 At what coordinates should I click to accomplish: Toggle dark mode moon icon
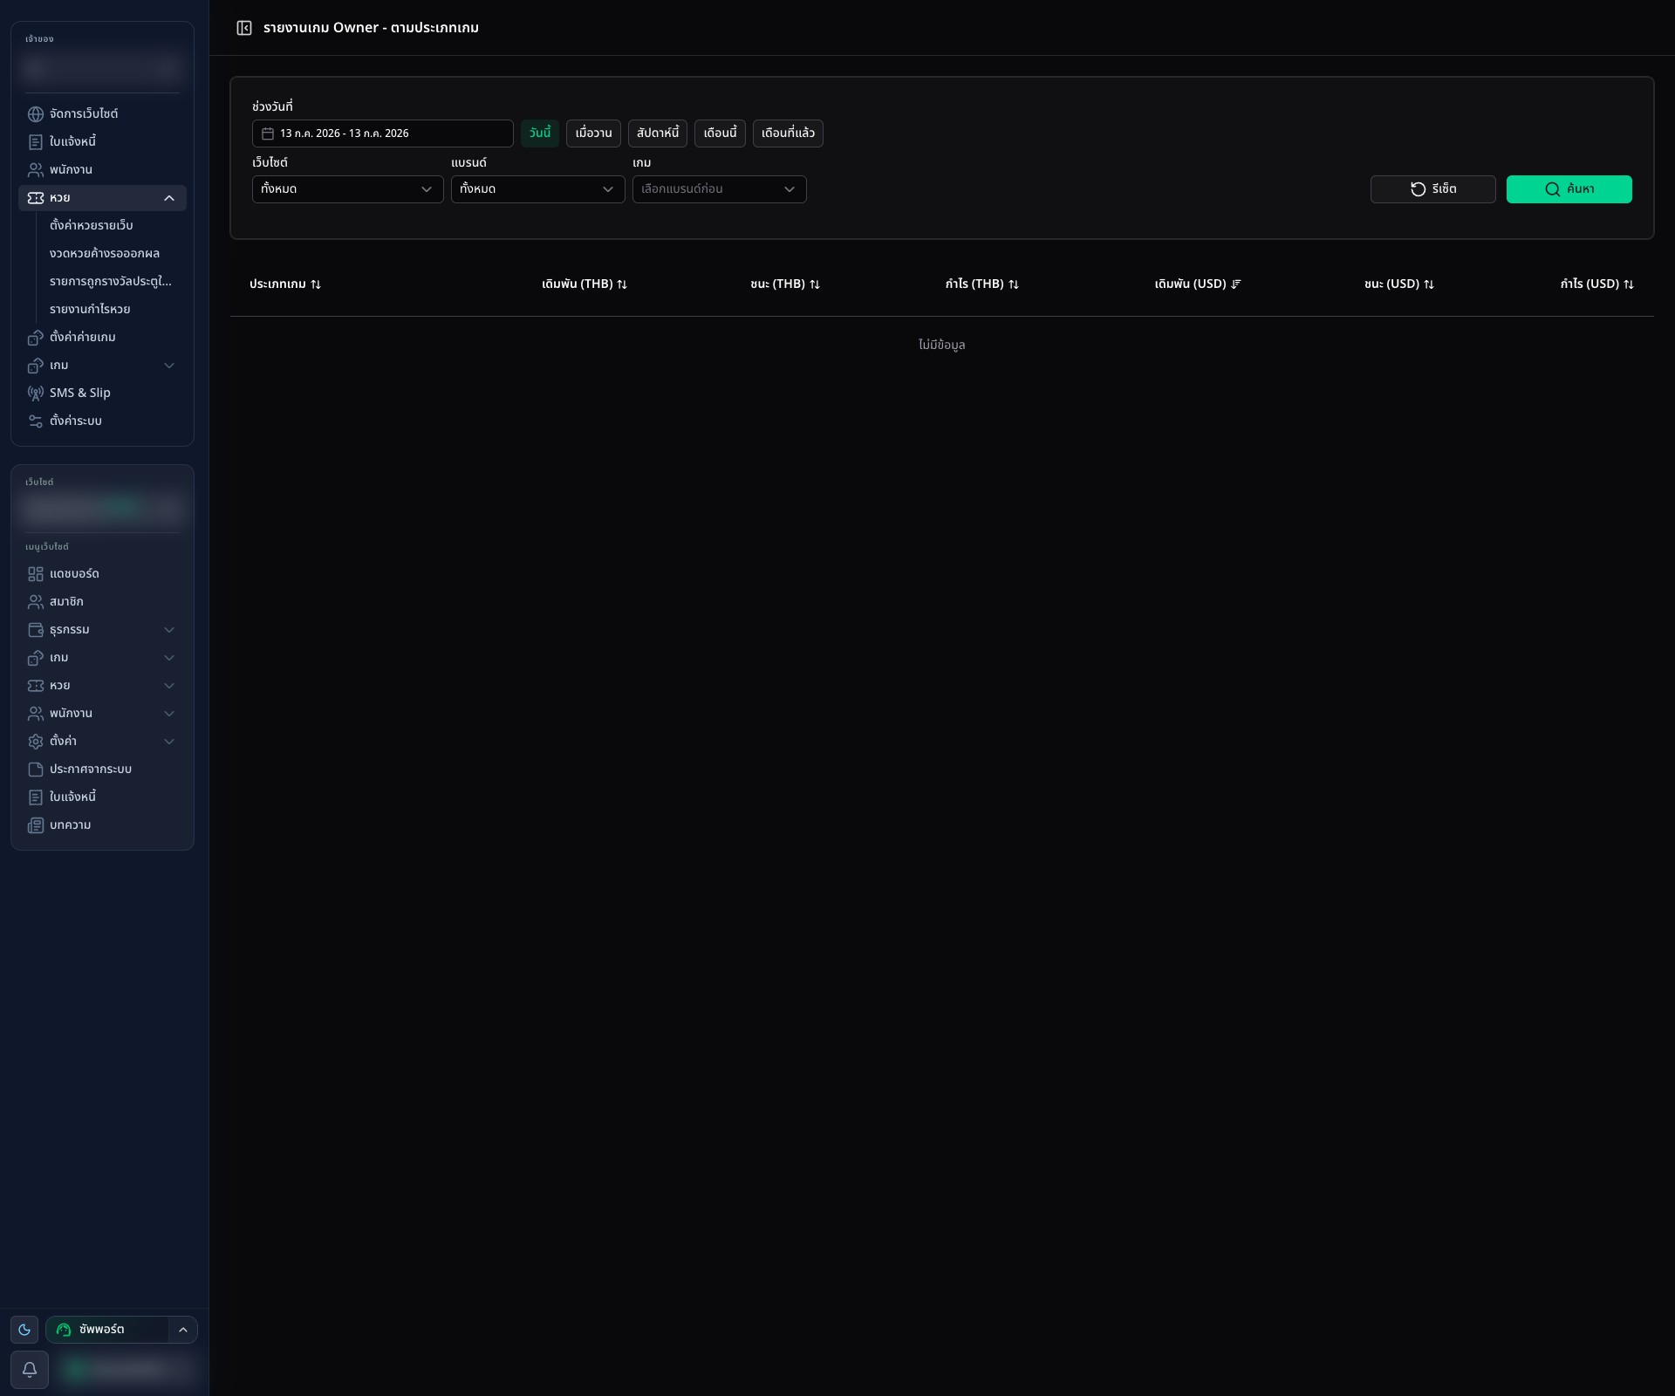click(x=24, y=1330)
